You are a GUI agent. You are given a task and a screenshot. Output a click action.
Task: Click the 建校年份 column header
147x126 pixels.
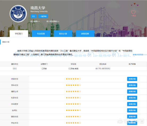point(15,64)
